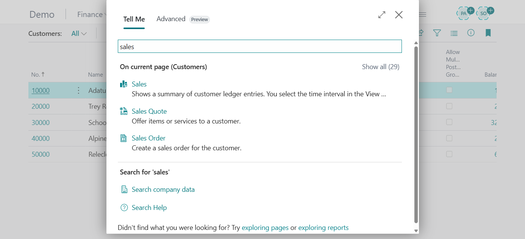The width and height of the screenshot is (525, 239).
Task: Expand the Tell Me dialog with diagonal arrows icon
Action: point(381,15)
